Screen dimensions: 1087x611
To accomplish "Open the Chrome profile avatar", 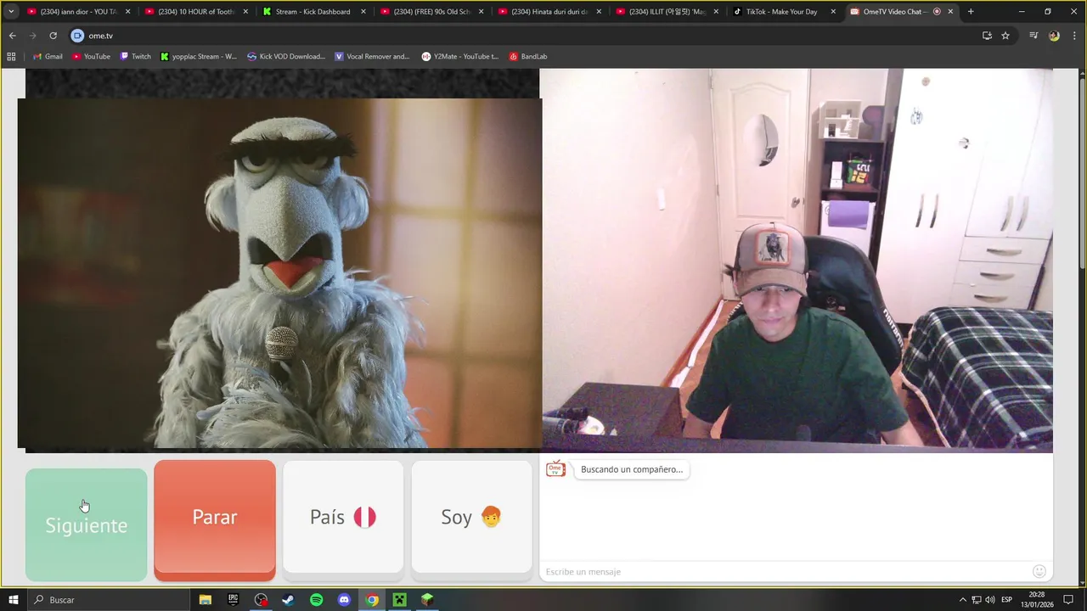I will pyautogui.click(x=1054, y=36).
